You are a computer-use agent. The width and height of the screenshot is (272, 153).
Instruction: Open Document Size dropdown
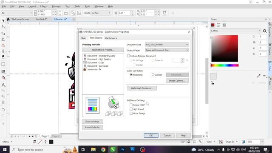(167, 45)
